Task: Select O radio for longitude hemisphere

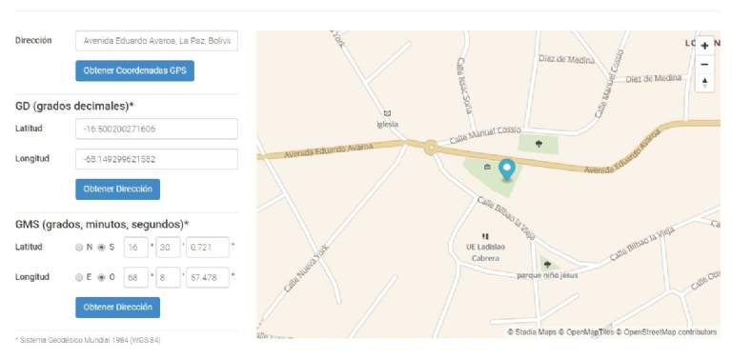Action: coord(101,277)
